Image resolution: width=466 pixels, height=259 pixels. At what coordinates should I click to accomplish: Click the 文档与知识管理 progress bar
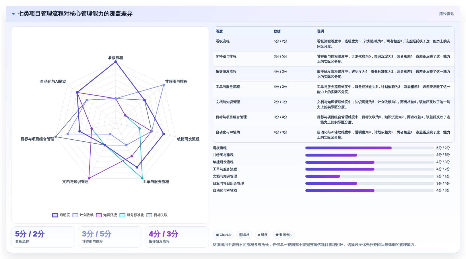tap(370, 176)
